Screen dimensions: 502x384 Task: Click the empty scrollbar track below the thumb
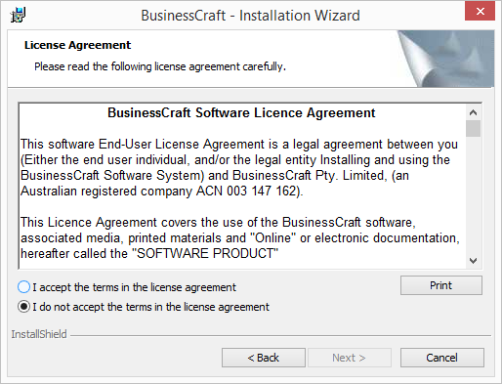pos(473,194)
